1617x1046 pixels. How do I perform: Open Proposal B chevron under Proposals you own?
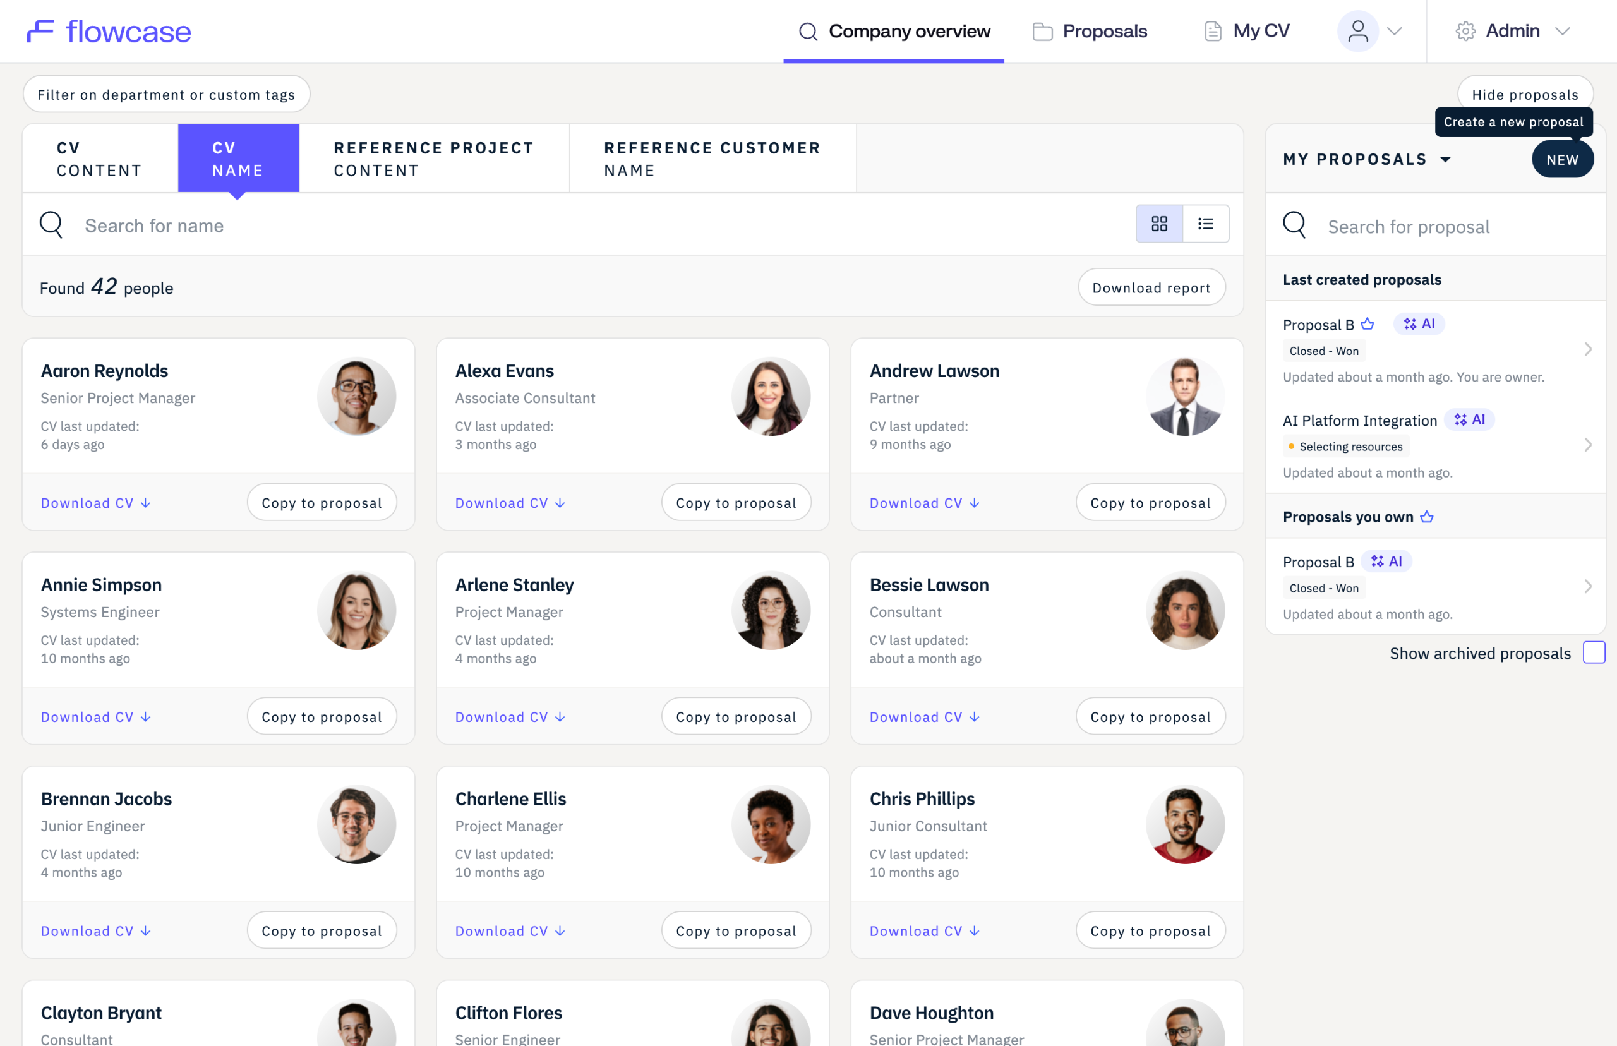pos(1588,587)
